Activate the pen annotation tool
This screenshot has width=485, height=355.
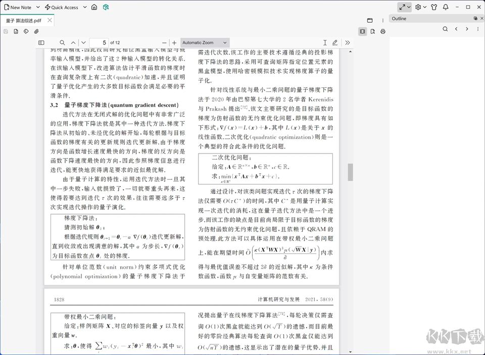pyautogui.click(x=335, y=43)
